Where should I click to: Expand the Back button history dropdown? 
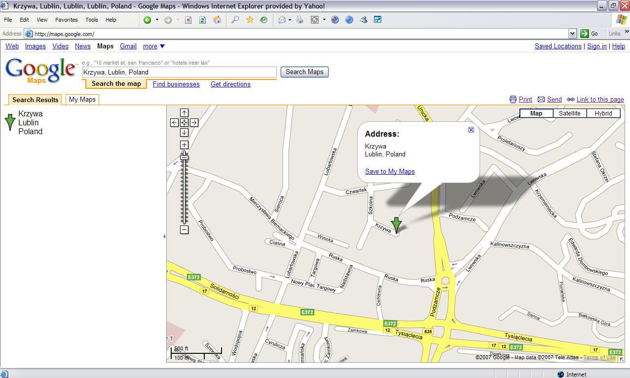[x=157, y=20]
